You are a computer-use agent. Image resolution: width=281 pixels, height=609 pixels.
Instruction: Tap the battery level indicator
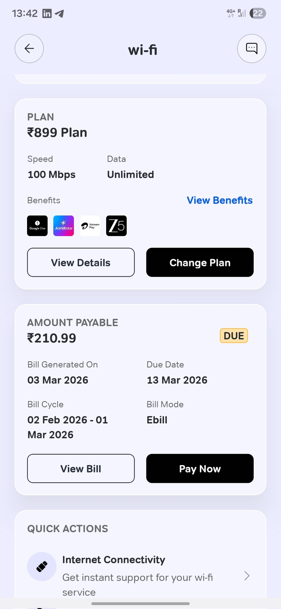258,13
